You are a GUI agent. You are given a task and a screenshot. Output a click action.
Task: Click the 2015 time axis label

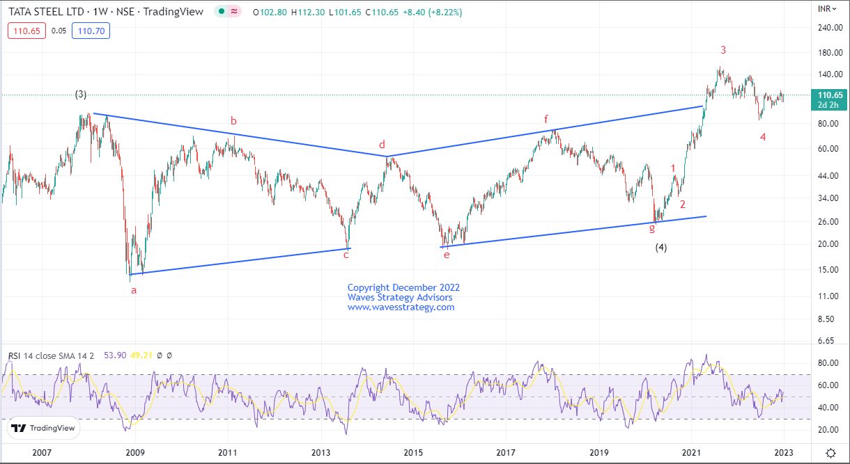(x=413, y=453)
